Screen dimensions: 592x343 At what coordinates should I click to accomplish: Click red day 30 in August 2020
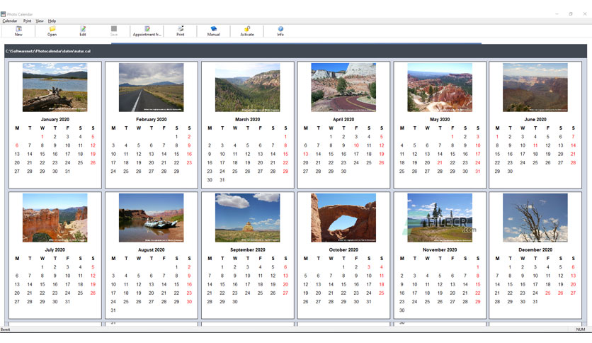(189, 301)
